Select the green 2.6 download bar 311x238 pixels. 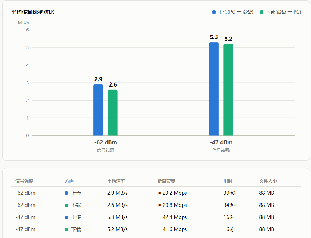tap(113, 113)
